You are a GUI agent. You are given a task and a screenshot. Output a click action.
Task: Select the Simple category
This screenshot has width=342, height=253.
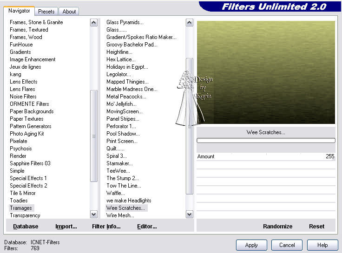[17, 171]
